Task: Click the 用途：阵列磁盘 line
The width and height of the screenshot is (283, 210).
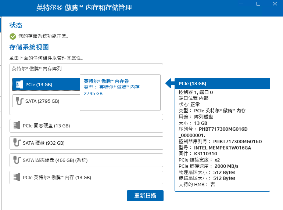Action: pos(196,117)
